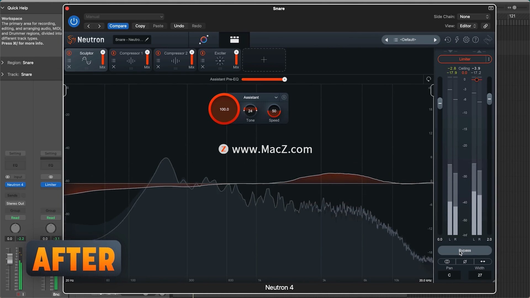Expand the Track: Snare section
This screenshot has height=298, width=530.
pyautogui.click(x=2, y=74)
